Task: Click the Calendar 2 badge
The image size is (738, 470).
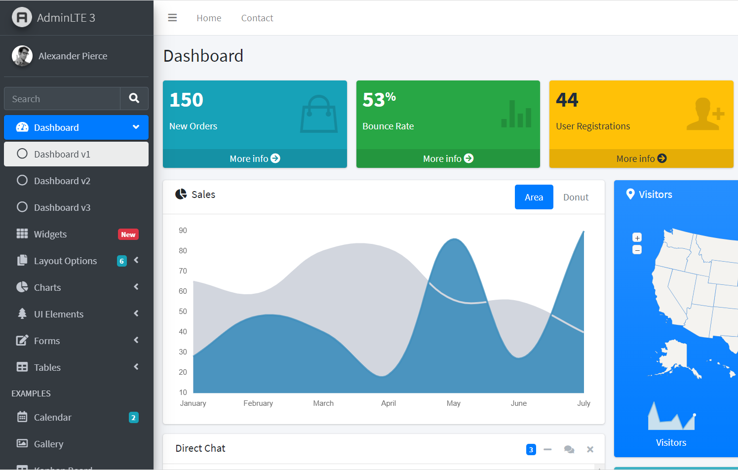Action: coord(134,418)
